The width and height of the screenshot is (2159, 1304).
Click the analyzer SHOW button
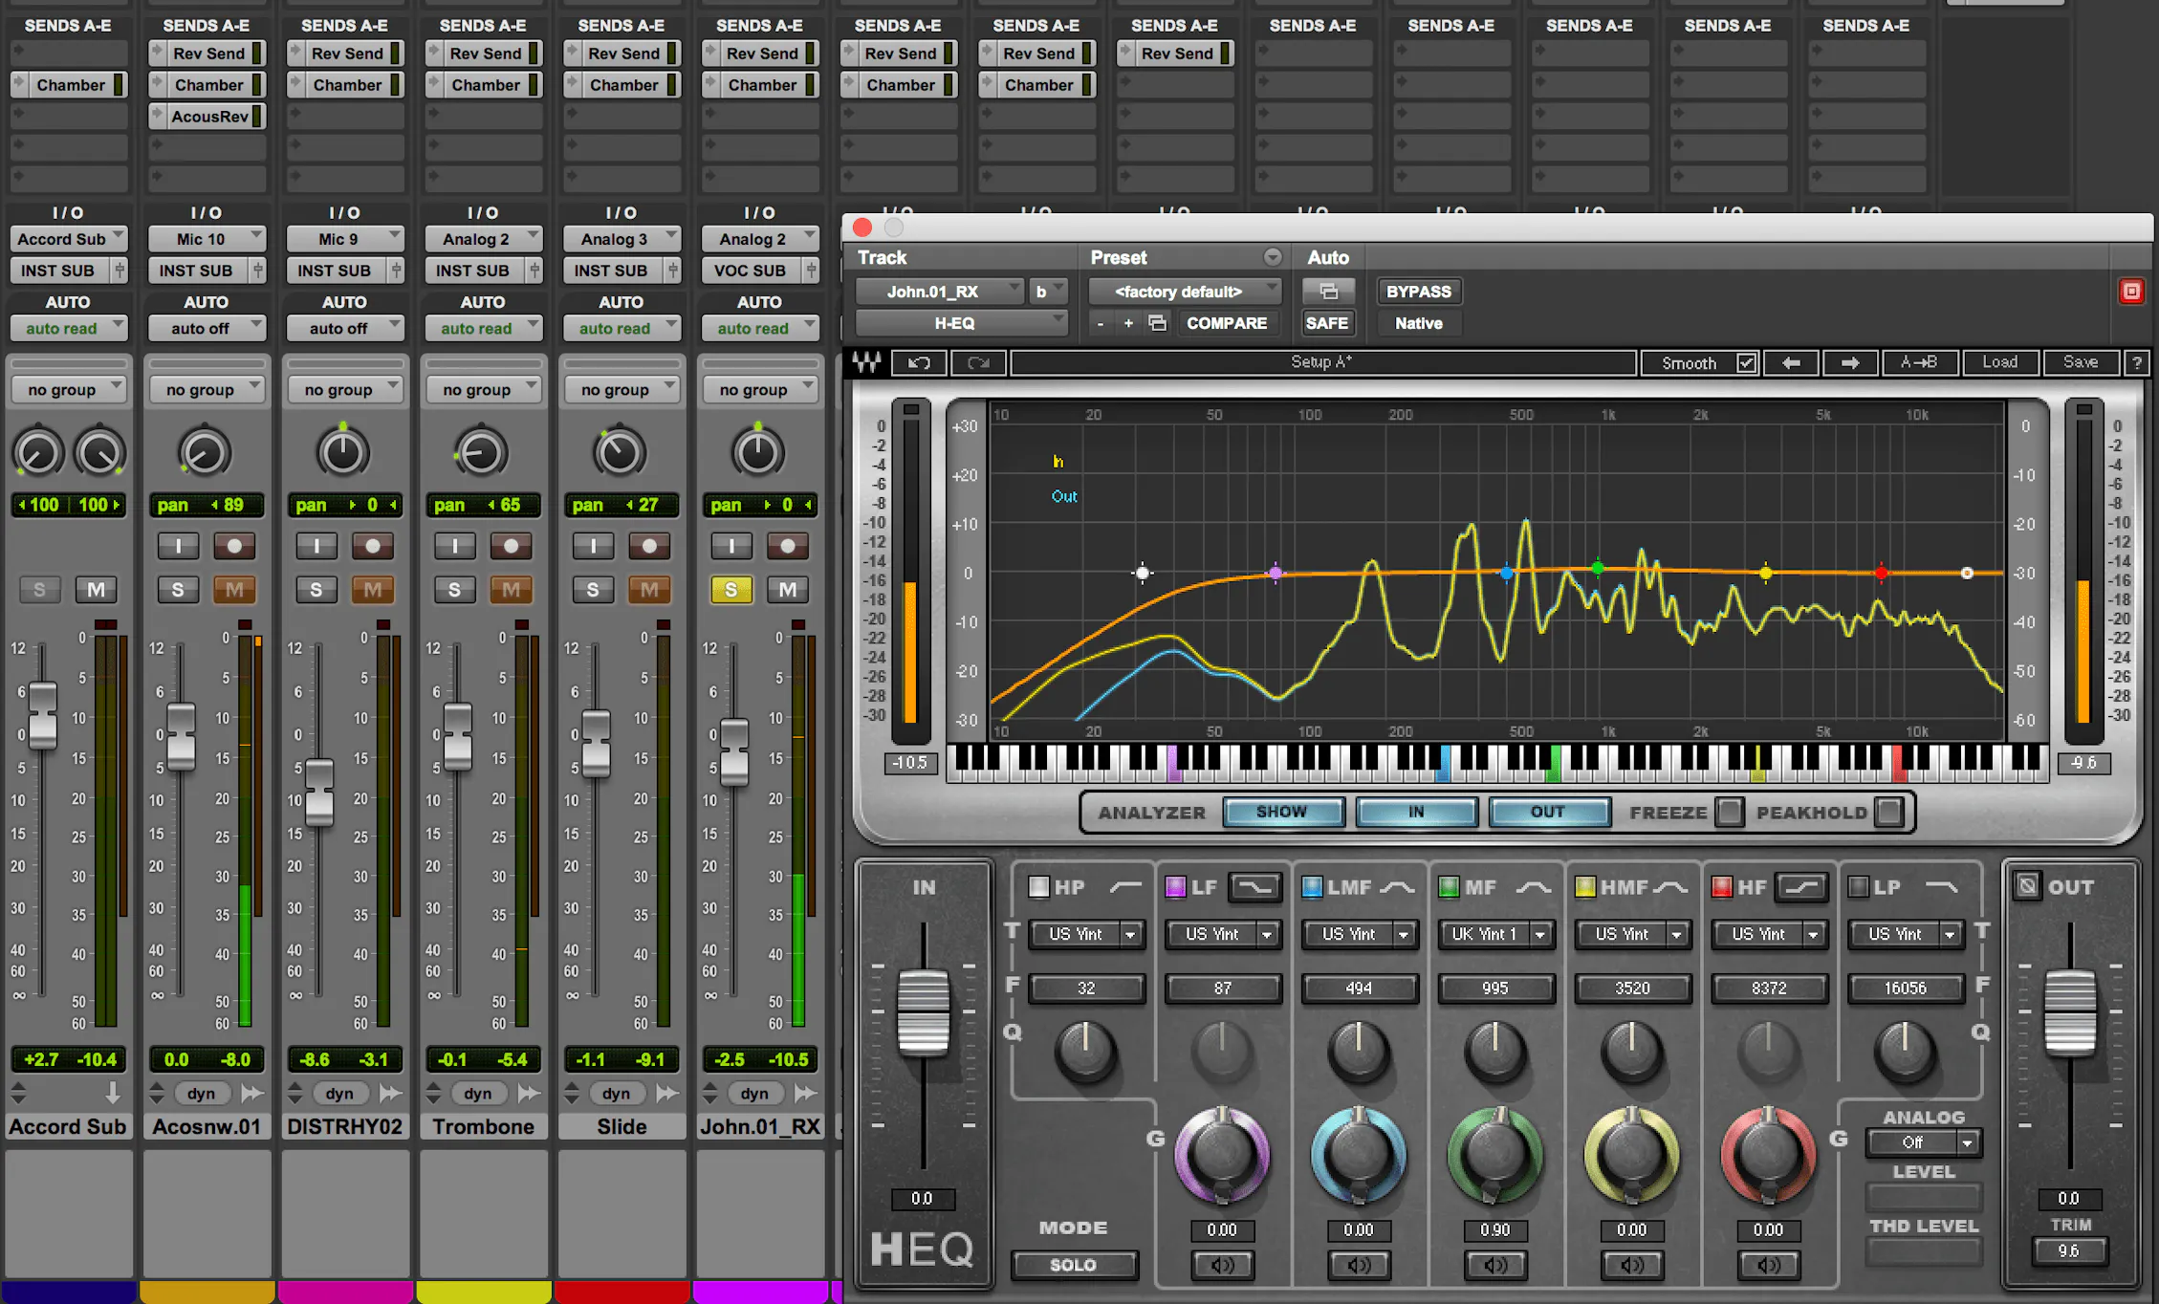pyautogui.click(x=1282, y=812)
